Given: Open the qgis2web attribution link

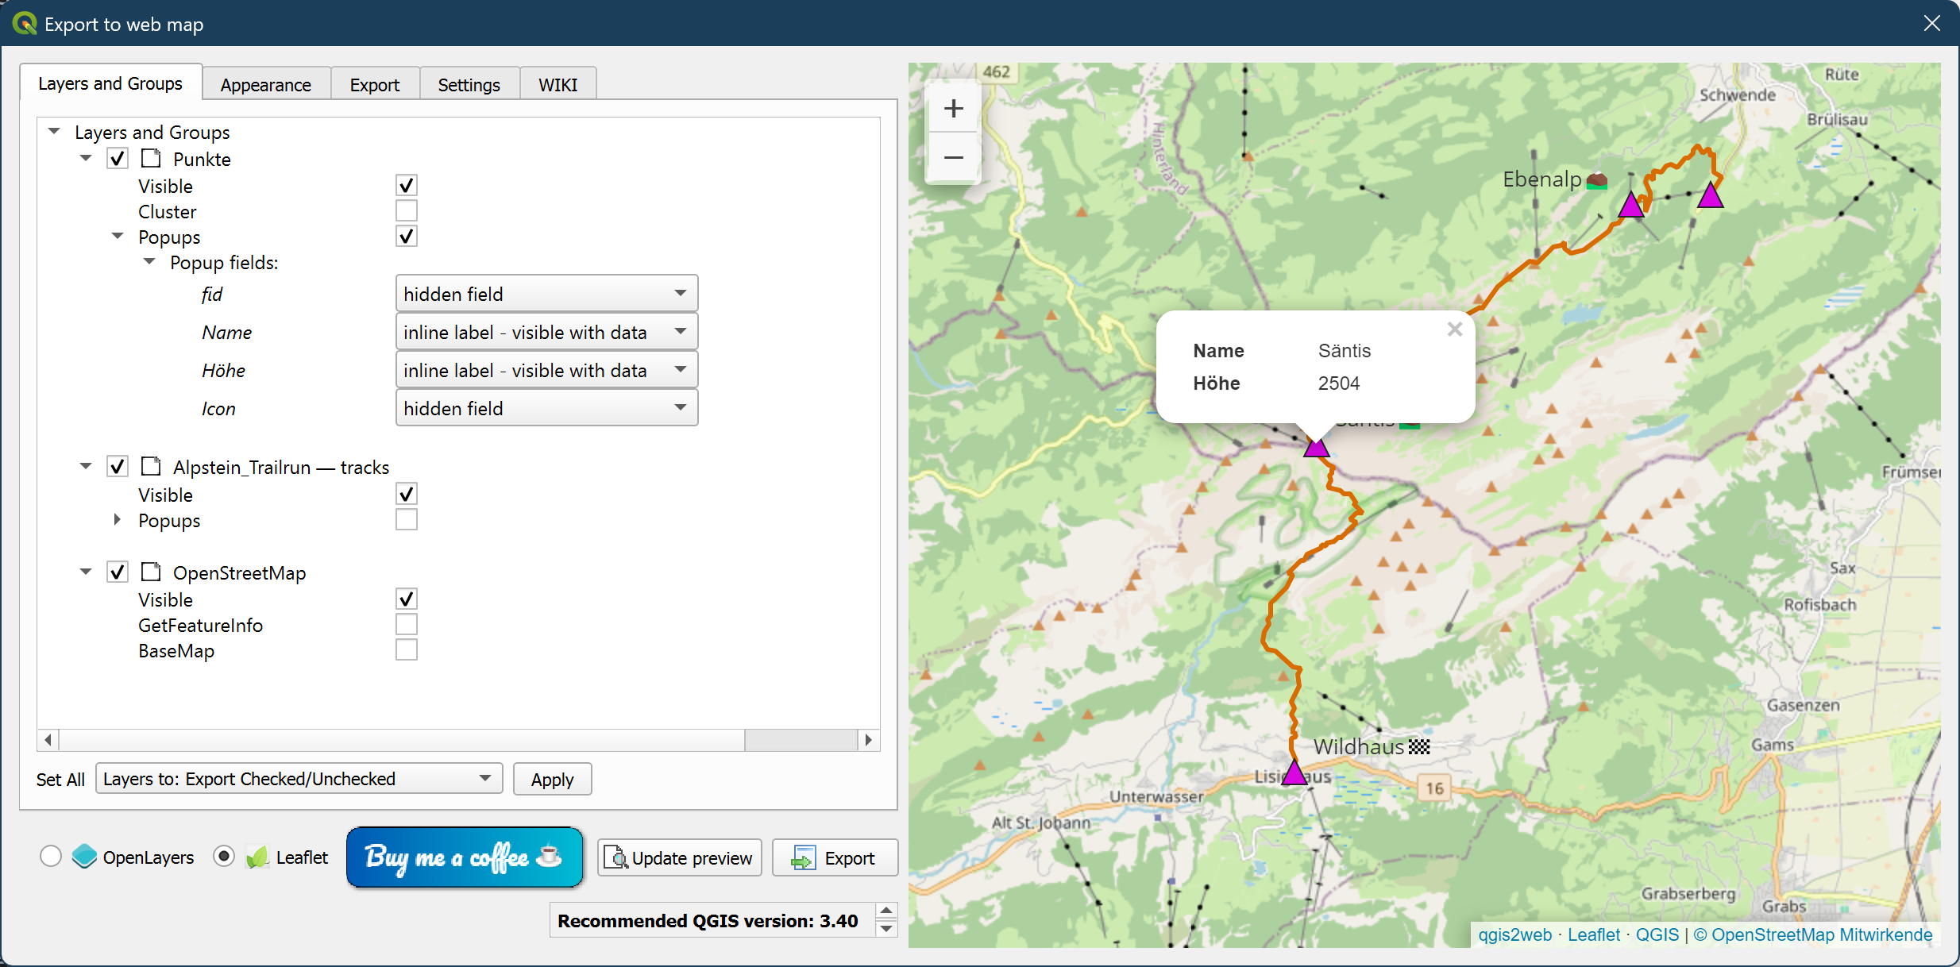Looking at the screenshot, I should coord(1514,934).
